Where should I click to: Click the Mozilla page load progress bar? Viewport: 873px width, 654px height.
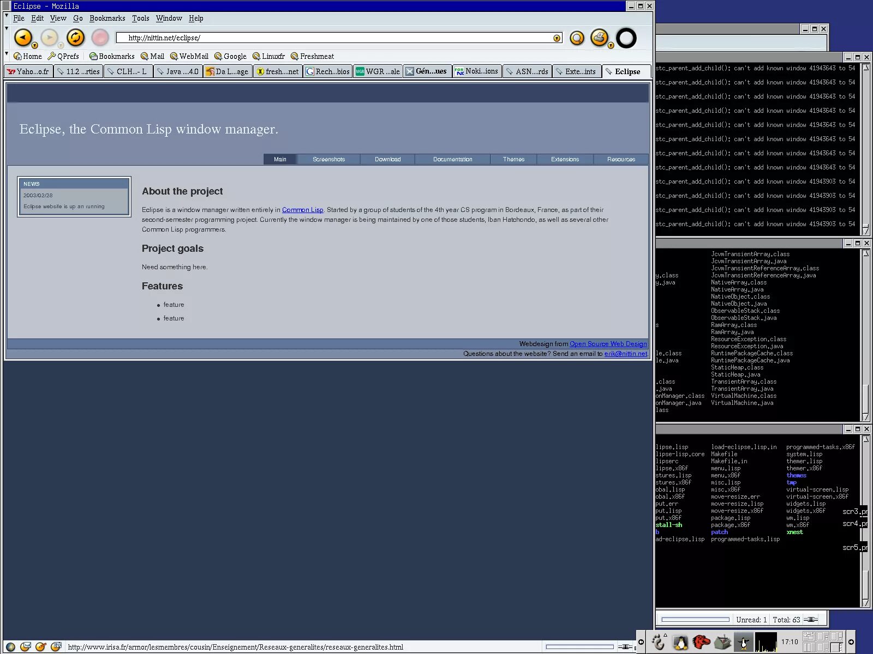click(x=579, y=647)
